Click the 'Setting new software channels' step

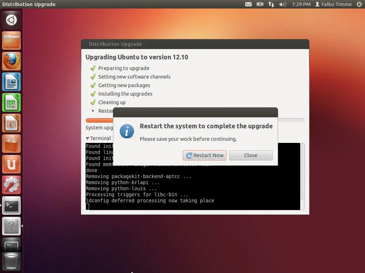(134, 77)
